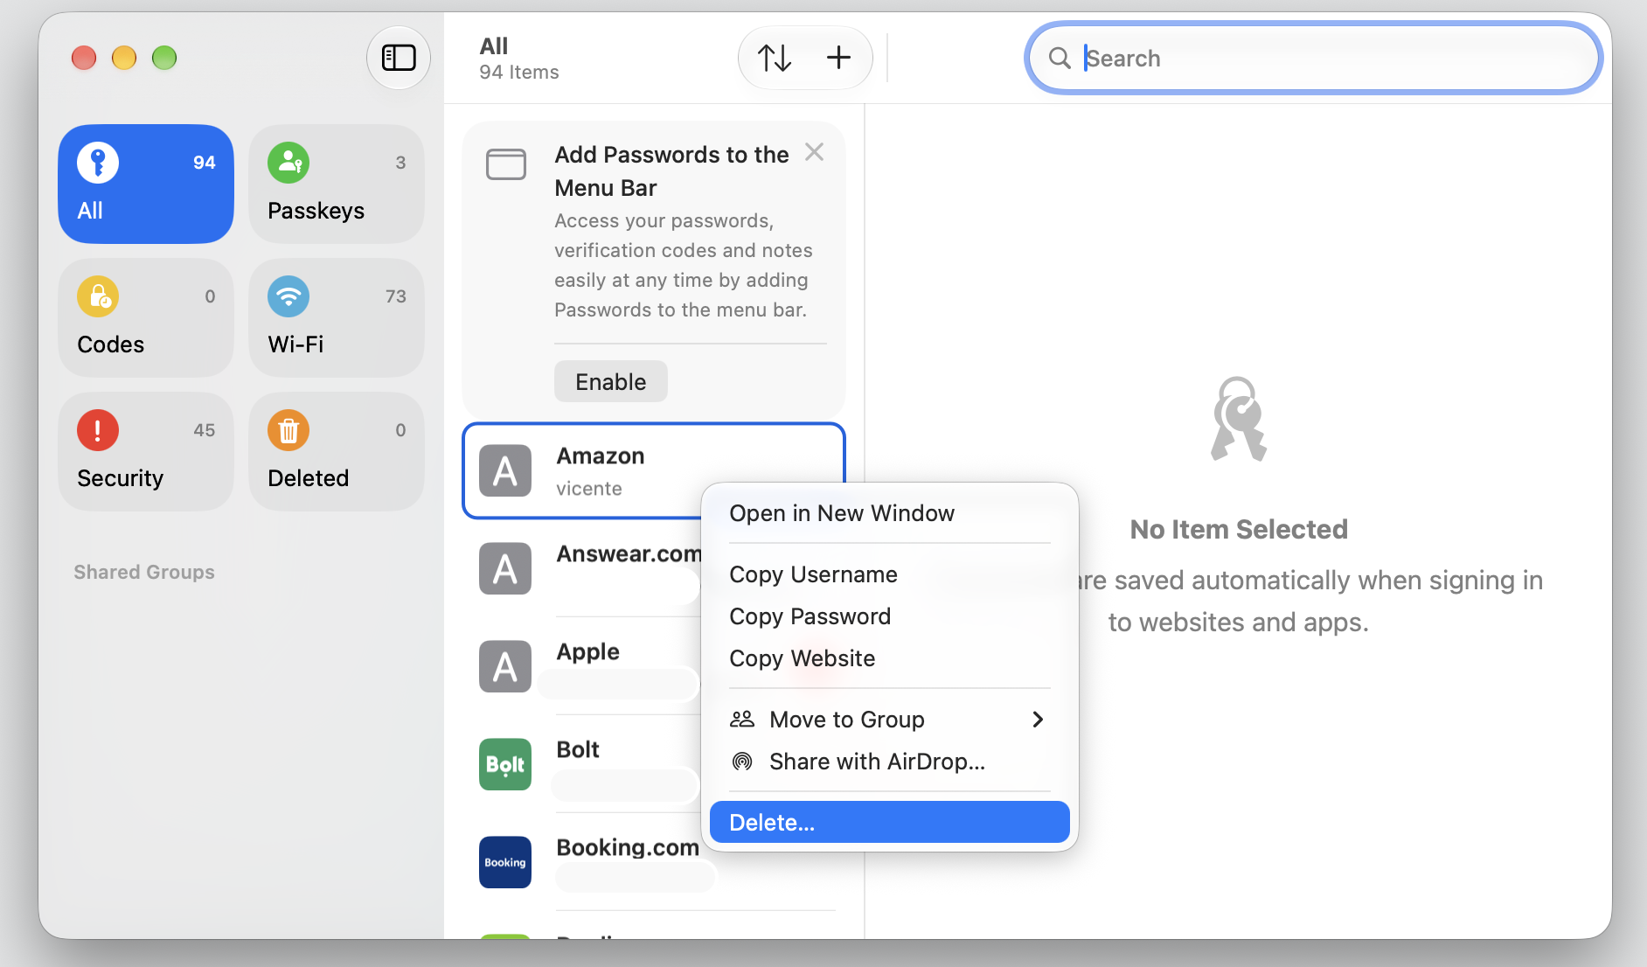Choose Copy Password from context menu
Image resolution: width=1647 pixels, height=967 pixels.
coord(890,616)
